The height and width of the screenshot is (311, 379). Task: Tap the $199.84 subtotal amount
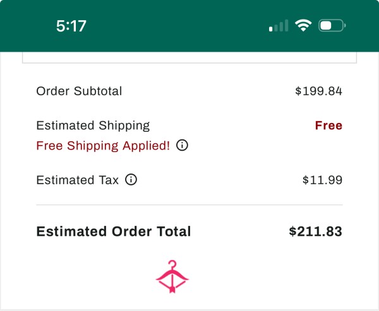[318, 91]
